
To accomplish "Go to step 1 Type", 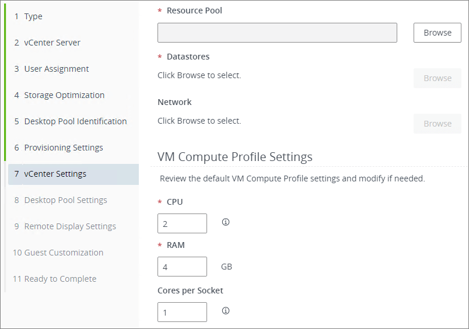I will point(33,16).
